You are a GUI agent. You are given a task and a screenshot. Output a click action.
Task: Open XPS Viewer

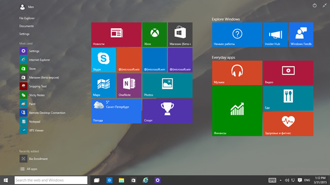point(31,130)
